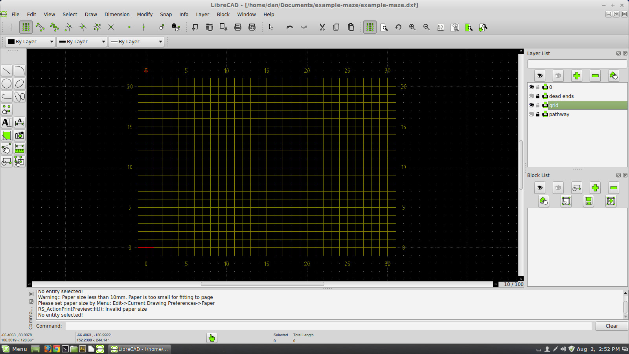Click the Undo arrow icon

[x=290, y=27]
